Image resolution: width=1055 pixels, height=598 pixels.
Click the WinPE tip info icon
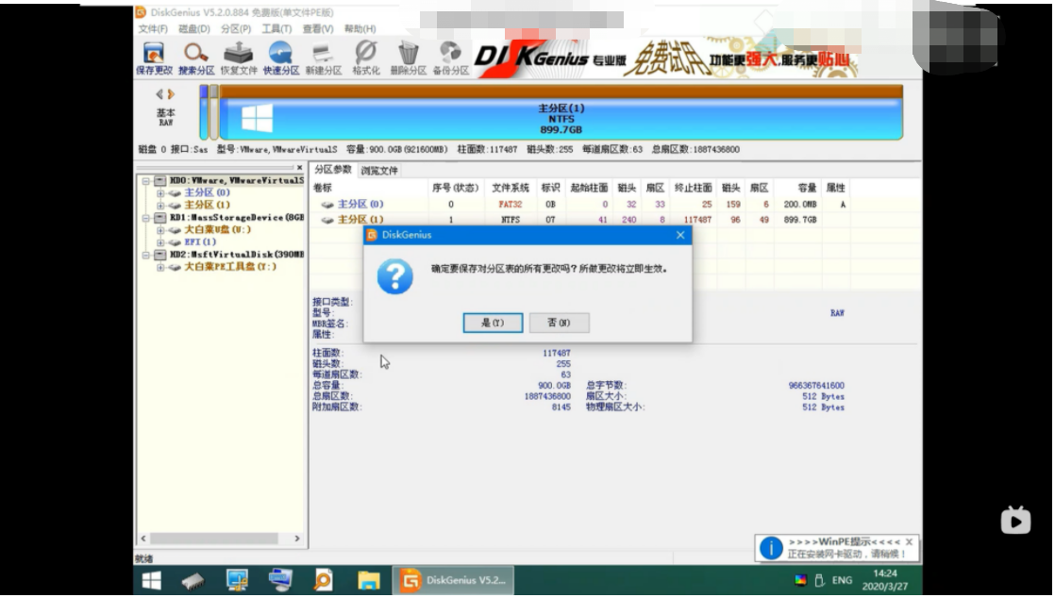[770, 548]
